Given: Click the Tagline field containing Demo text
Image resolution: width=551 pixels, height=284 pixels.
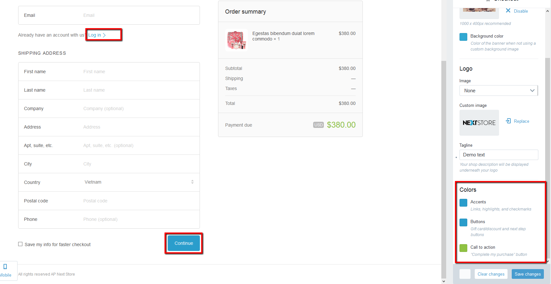Looking at the screenshot, I should pyautogui.click(x=499, y=155).
